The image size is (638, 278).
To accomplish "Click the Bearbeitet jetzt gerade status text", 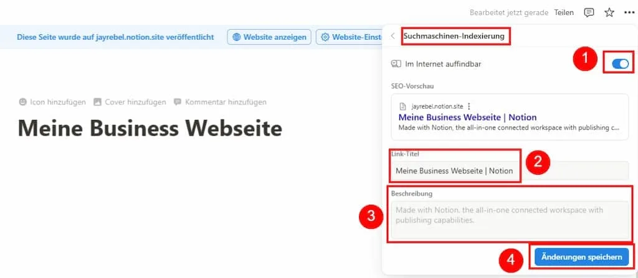I will tap(509, 12).
